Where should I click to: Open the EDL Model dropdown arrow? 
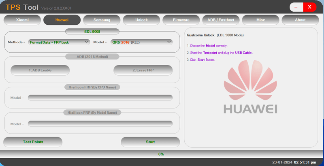[x=169, y=42]
